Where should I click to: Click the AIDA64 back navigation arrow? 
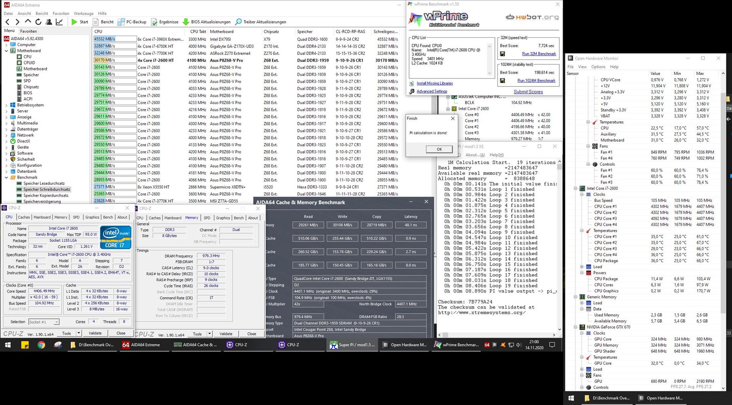click(7, 22)
